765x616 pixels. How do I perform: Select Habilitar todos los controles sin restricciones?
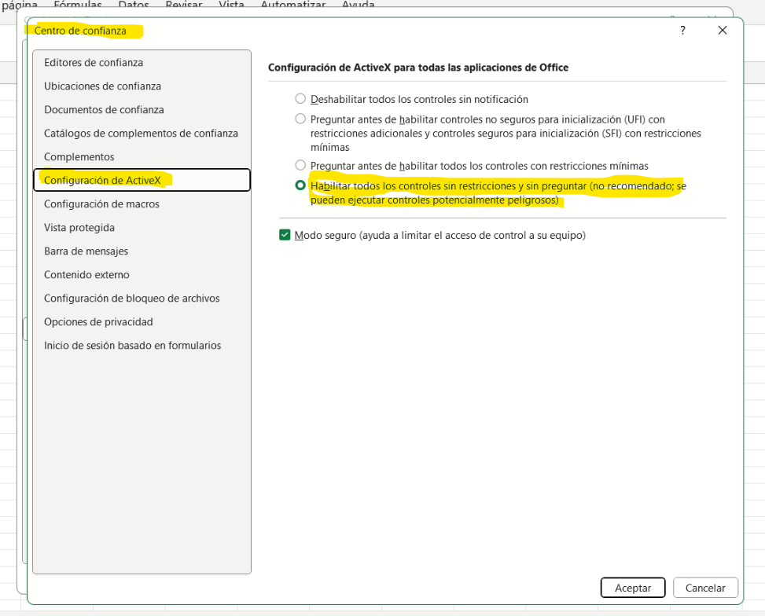300,185
